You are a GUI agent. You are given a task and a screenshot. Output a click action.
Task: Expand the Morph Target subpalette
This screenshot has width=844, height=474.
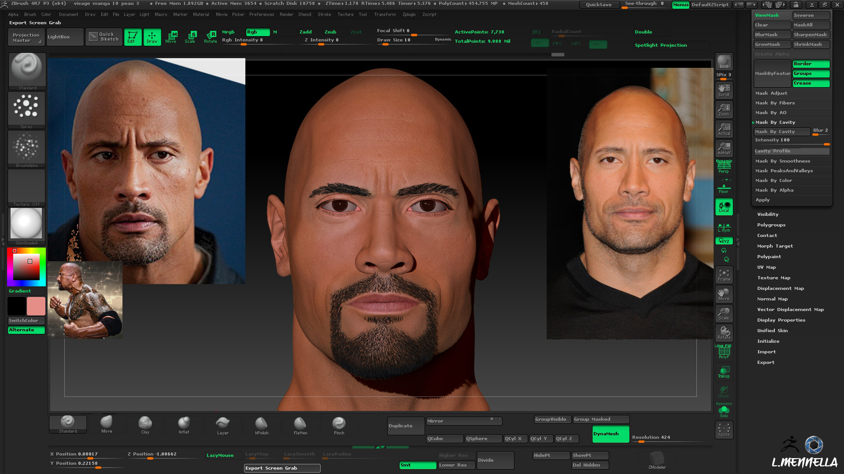click(x=775, y=246)
